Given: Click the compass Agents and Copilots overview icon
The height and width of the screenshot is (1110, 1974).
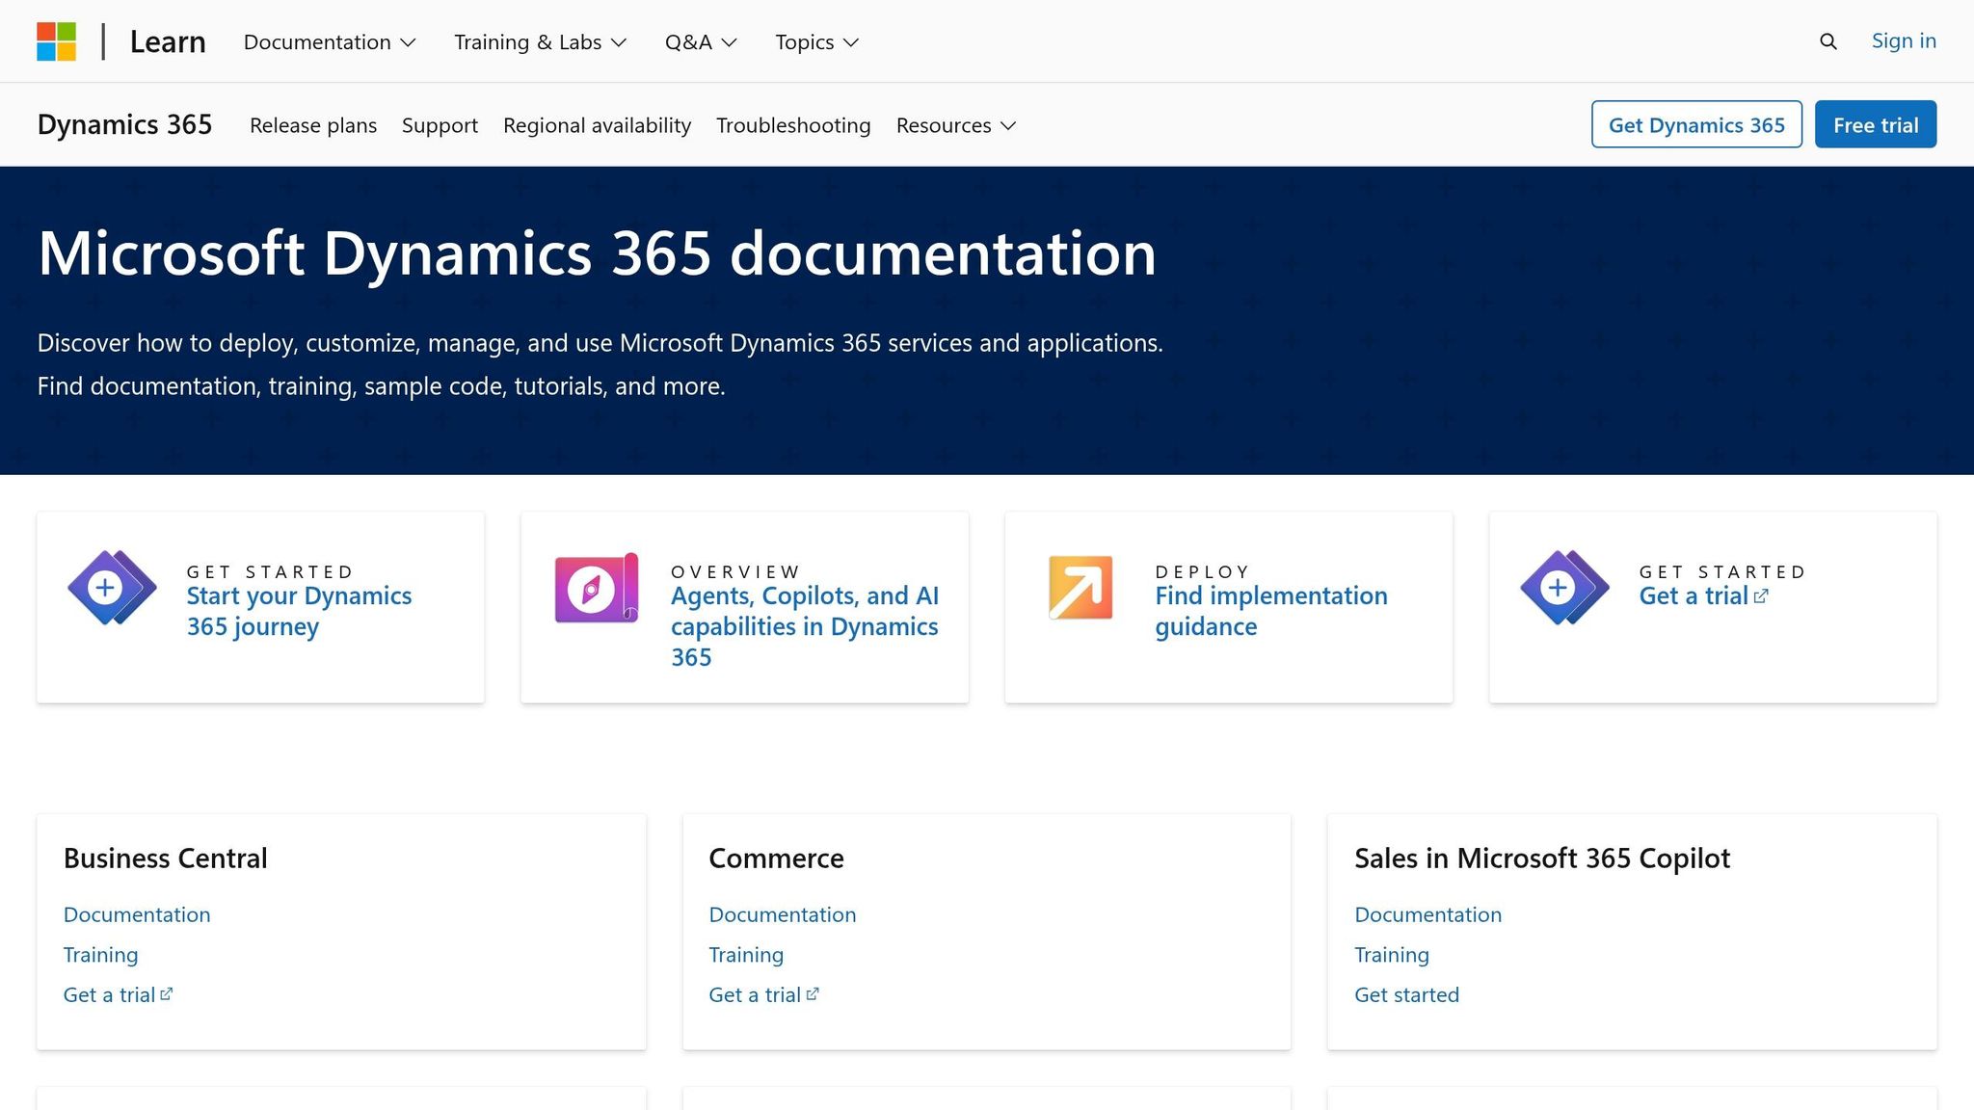Looking at the screenshot, I should (597, 588).
